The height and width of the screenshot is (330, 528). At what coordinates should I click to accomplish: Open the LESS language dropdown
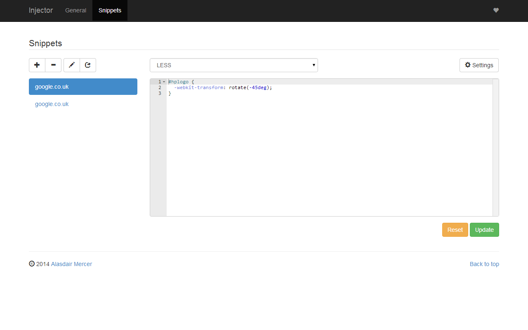[234, 65]
